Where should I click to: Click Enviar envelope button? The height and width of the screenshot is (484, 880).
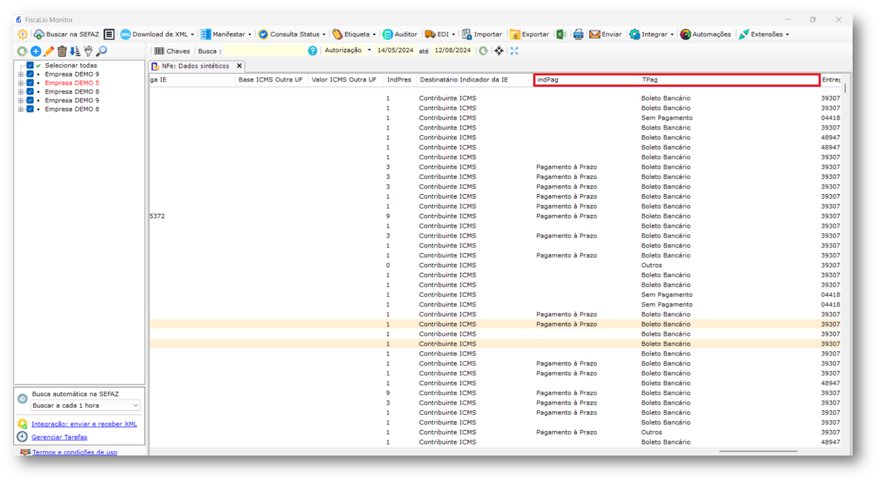point(605,34)
